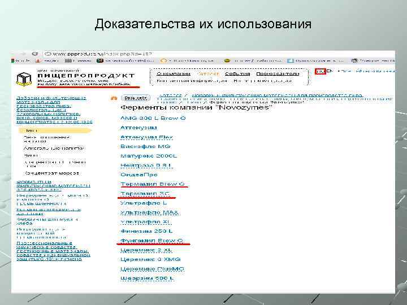Open the Ультрафло L product link
The image size is (407, 305).
(144, 203)
